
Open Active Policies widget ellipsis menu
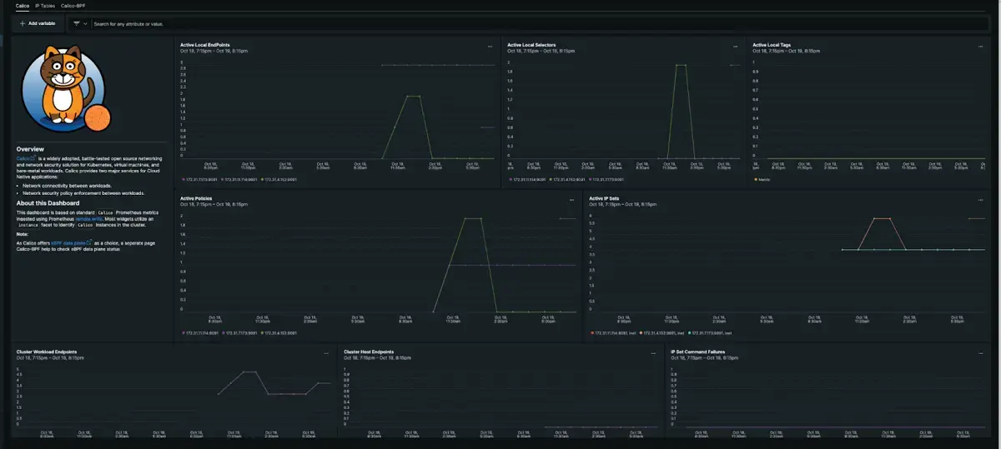(571, 200)
